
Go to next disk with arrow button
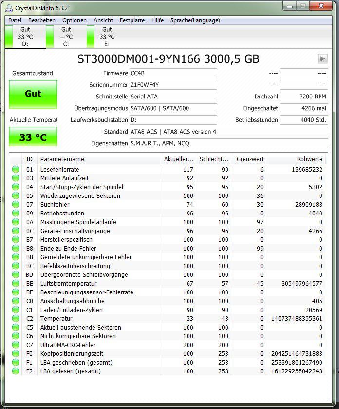click(x=322, y=58)
